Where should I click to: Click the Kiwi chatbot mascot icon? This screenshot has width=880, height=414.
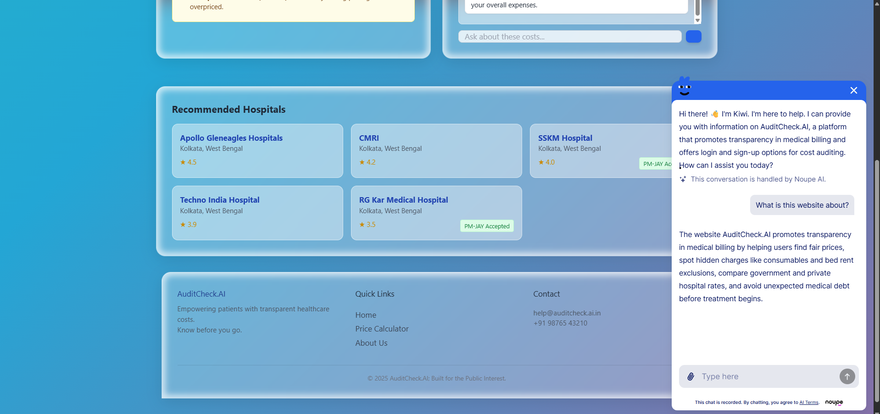(685, 87)
